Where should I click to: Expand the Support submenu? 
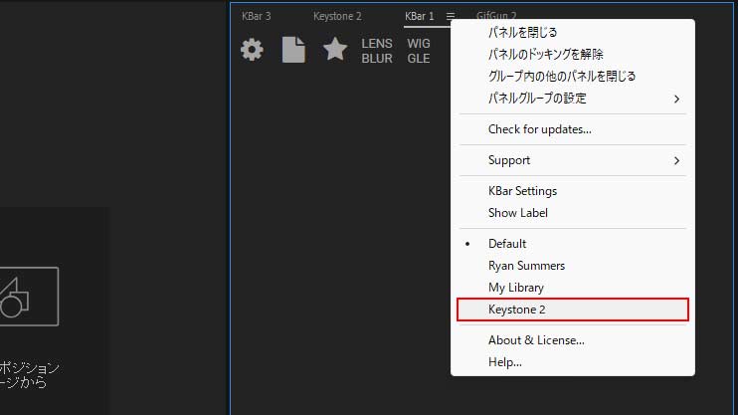[572, 160]
